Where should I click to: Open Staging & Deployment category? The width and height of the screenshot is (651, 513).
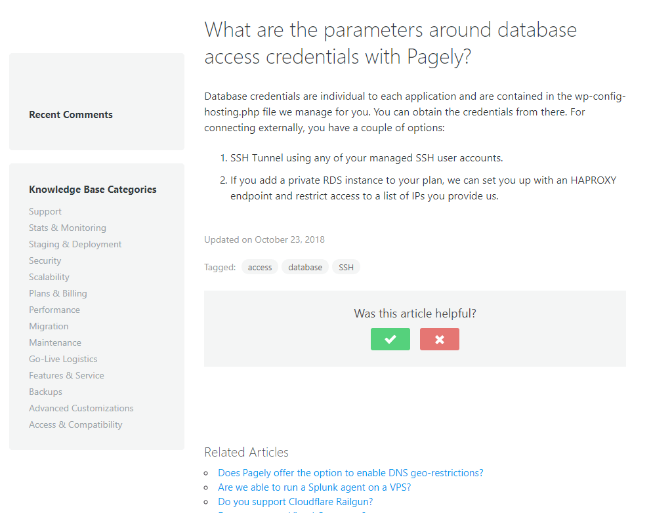click(x=75, y=244)
